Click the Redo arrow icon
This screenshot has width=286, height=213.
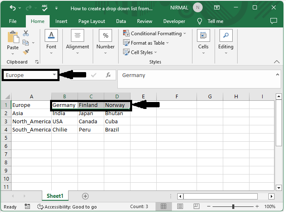pyautogui.click(x=29, y=8)
